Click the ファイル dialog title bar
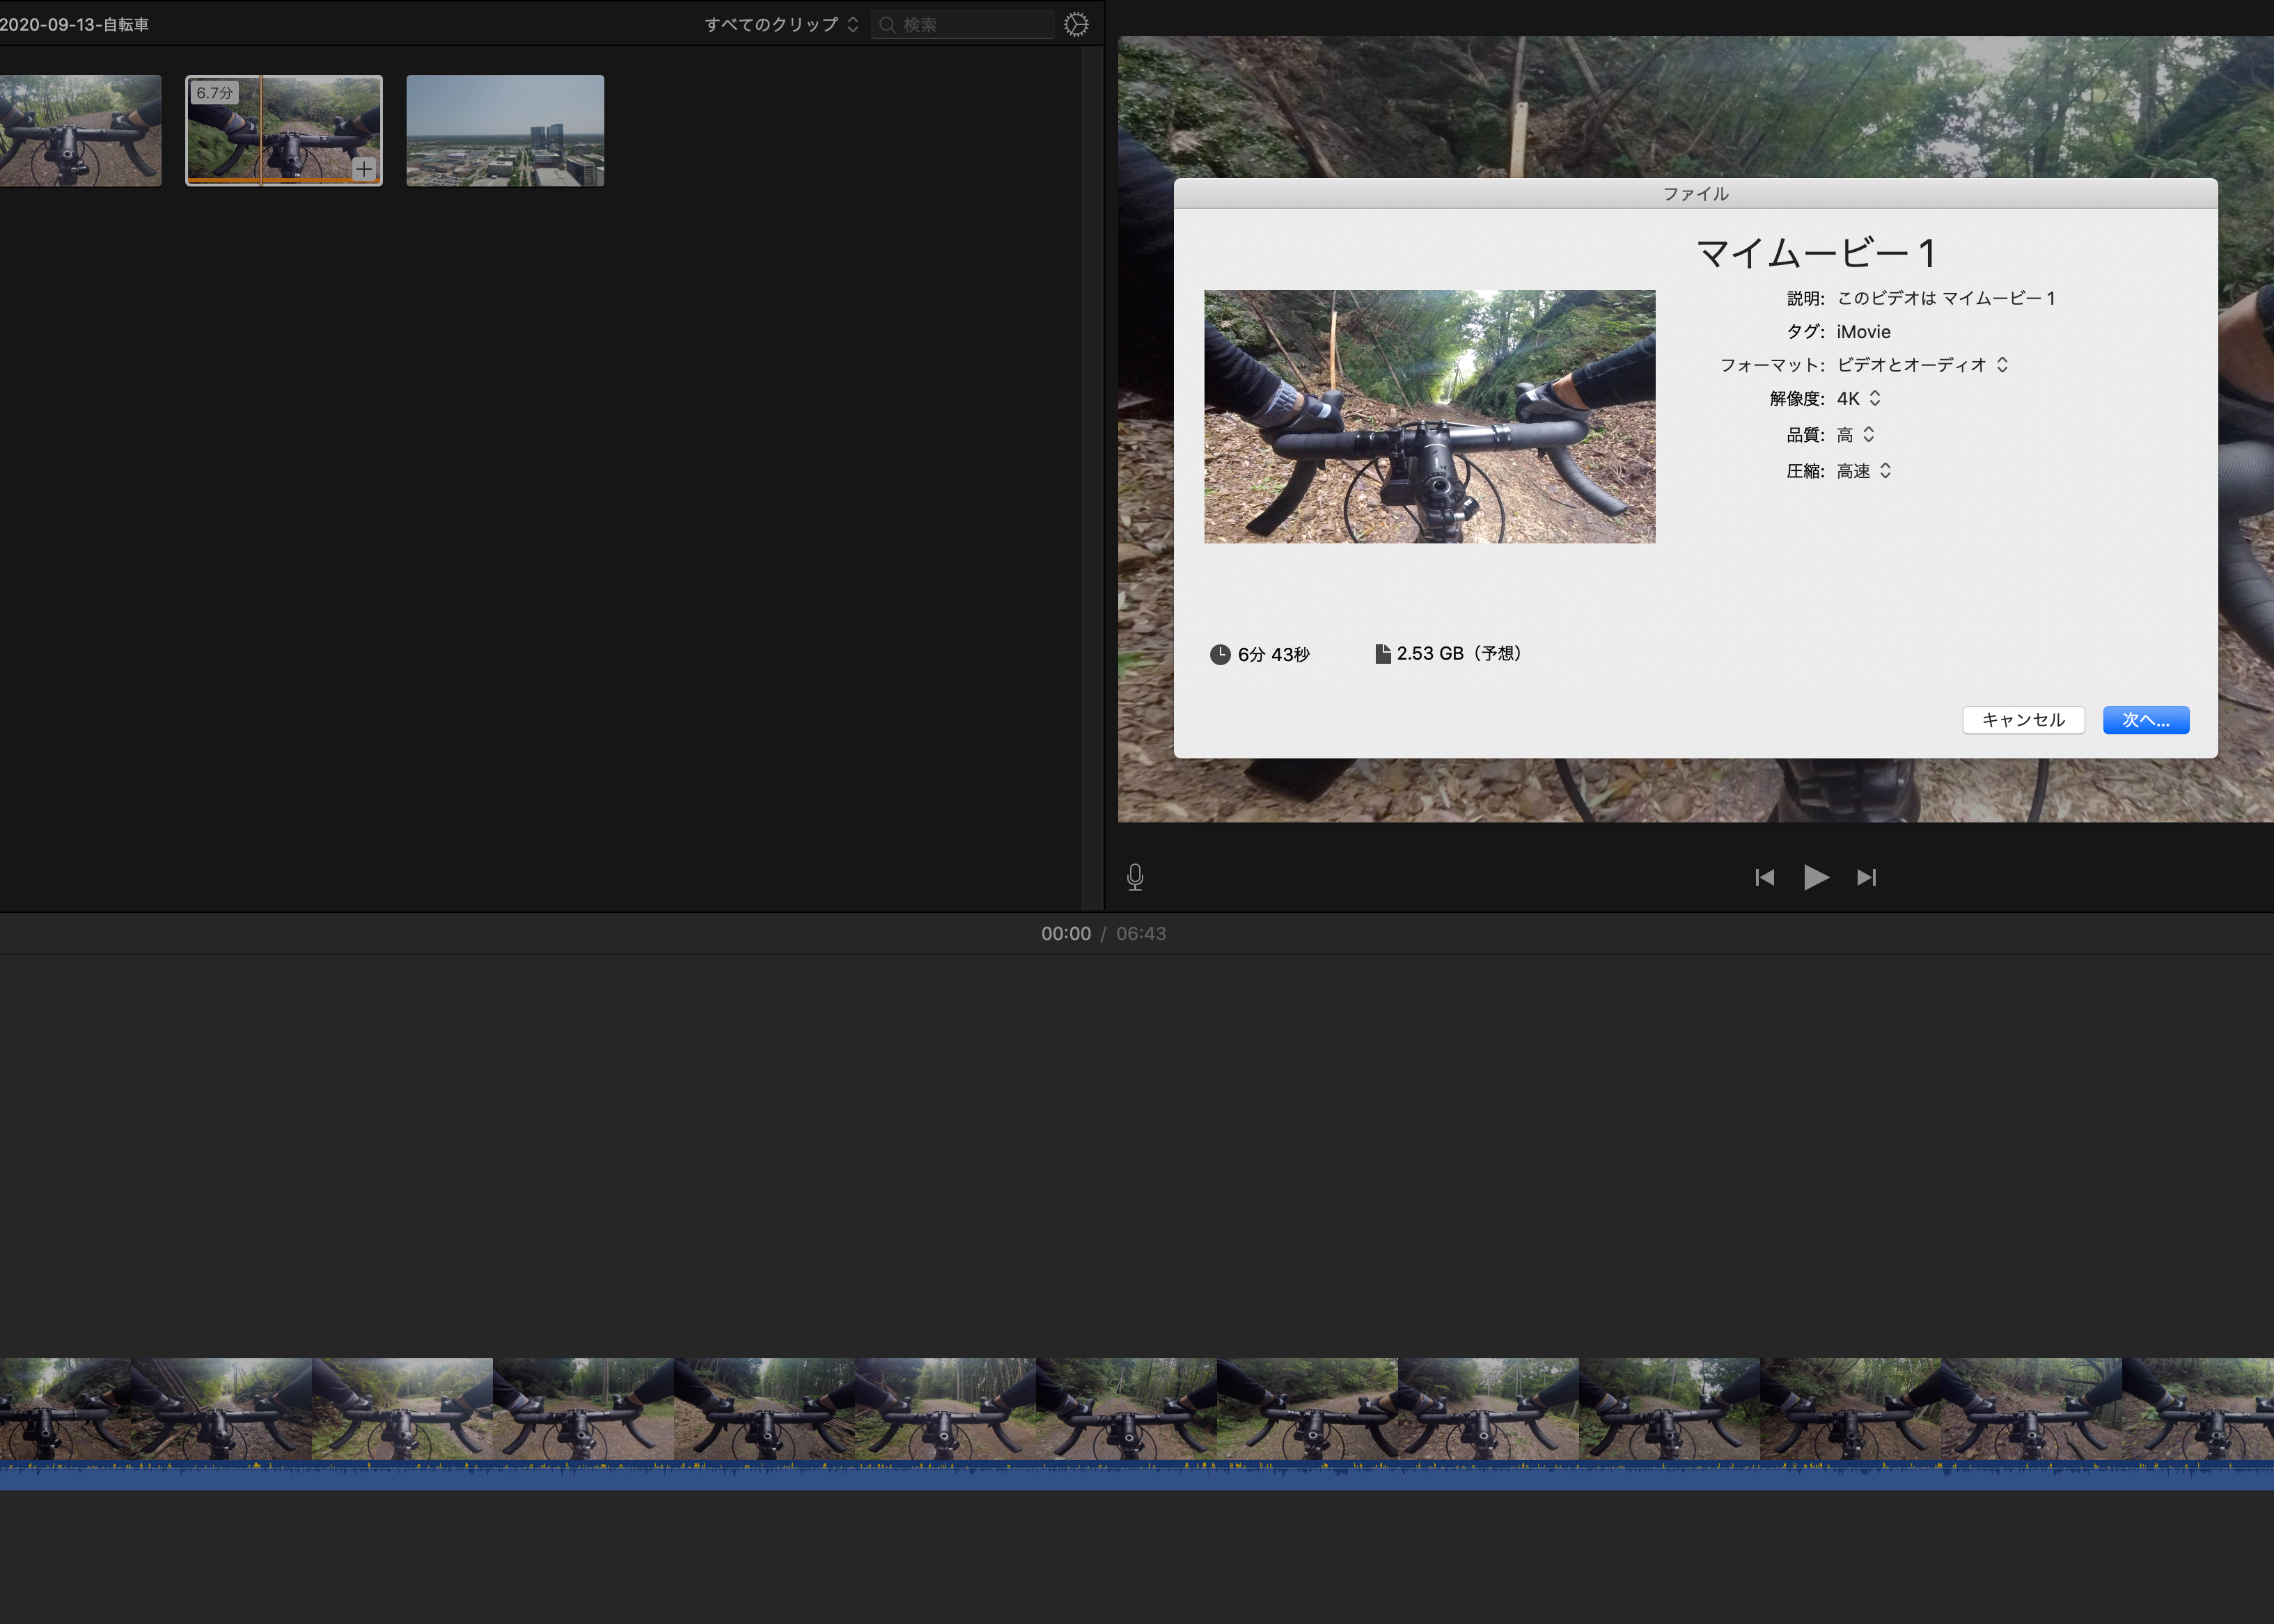The image size is (2274, 1624). (x=1695, y=193)
